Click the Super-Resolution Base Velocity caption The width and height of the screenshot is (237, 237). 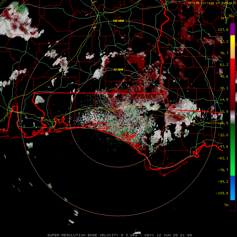(x=120, y=235)
